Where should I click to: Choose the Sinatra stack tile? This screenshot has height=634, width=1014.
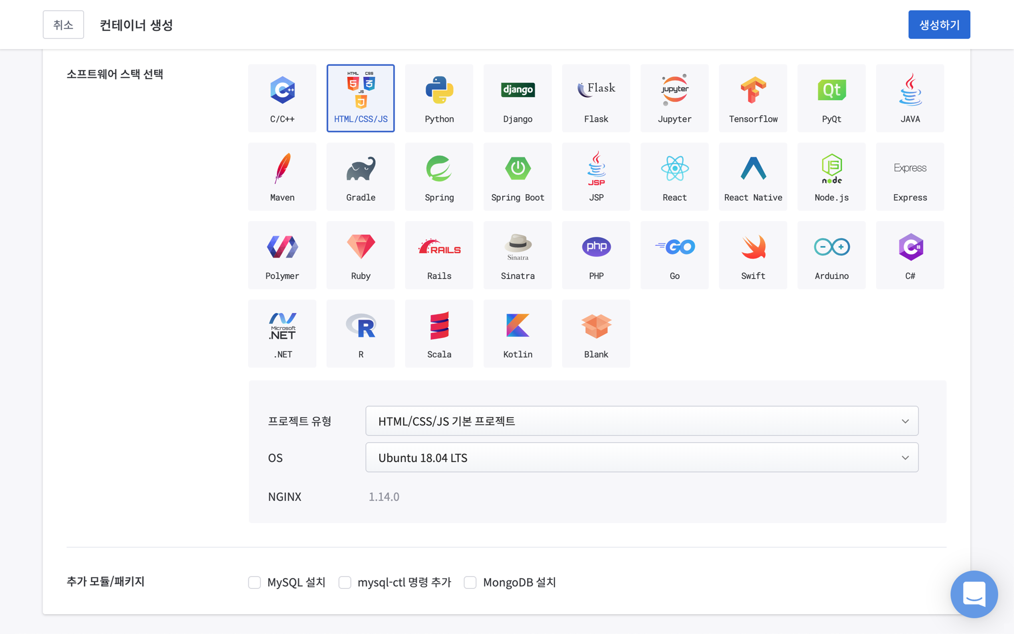tap(517, 255)
